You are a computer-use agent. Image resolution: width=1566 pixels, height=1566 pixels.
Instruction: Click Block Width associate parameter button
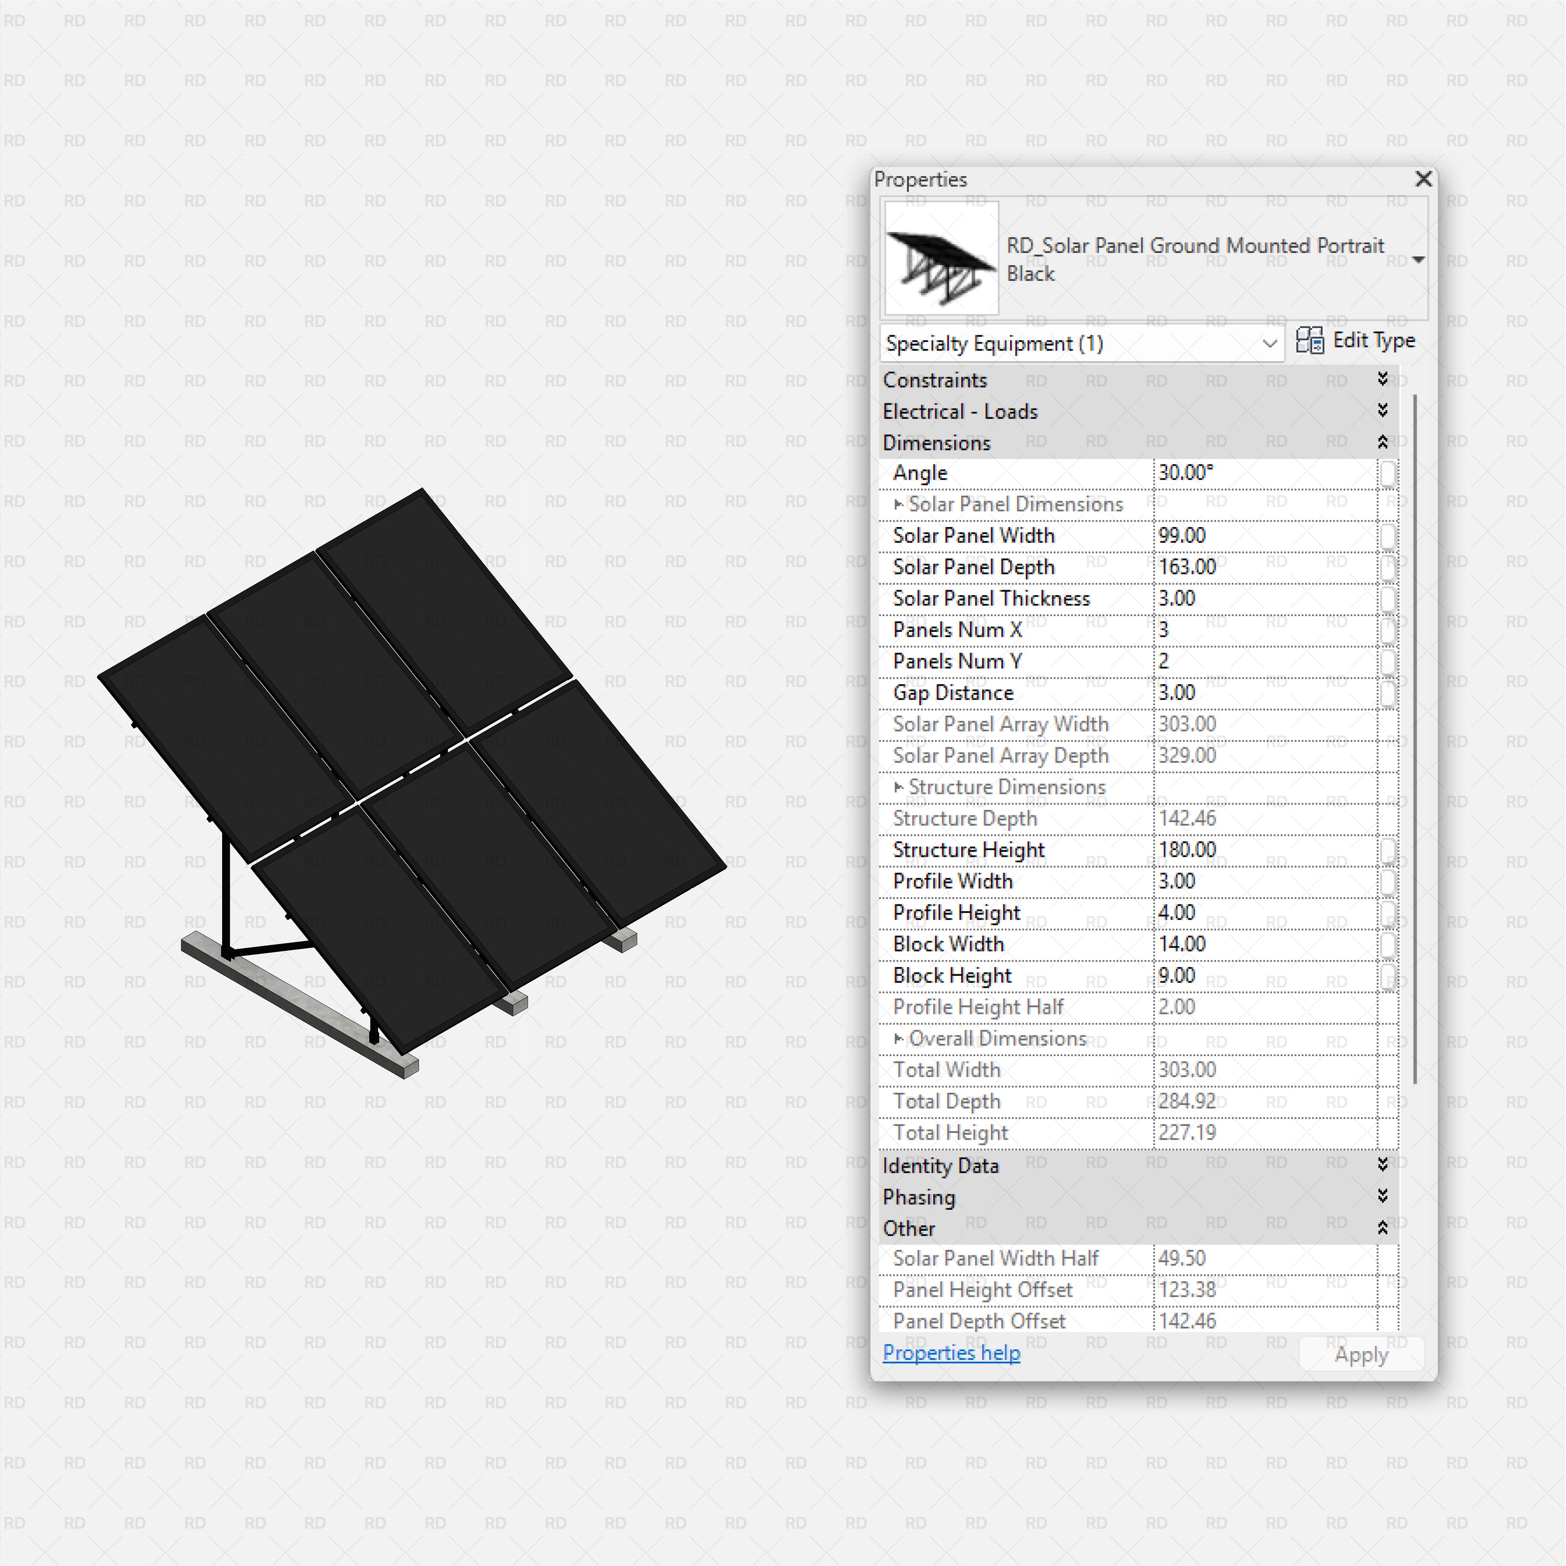point(1388,944)
